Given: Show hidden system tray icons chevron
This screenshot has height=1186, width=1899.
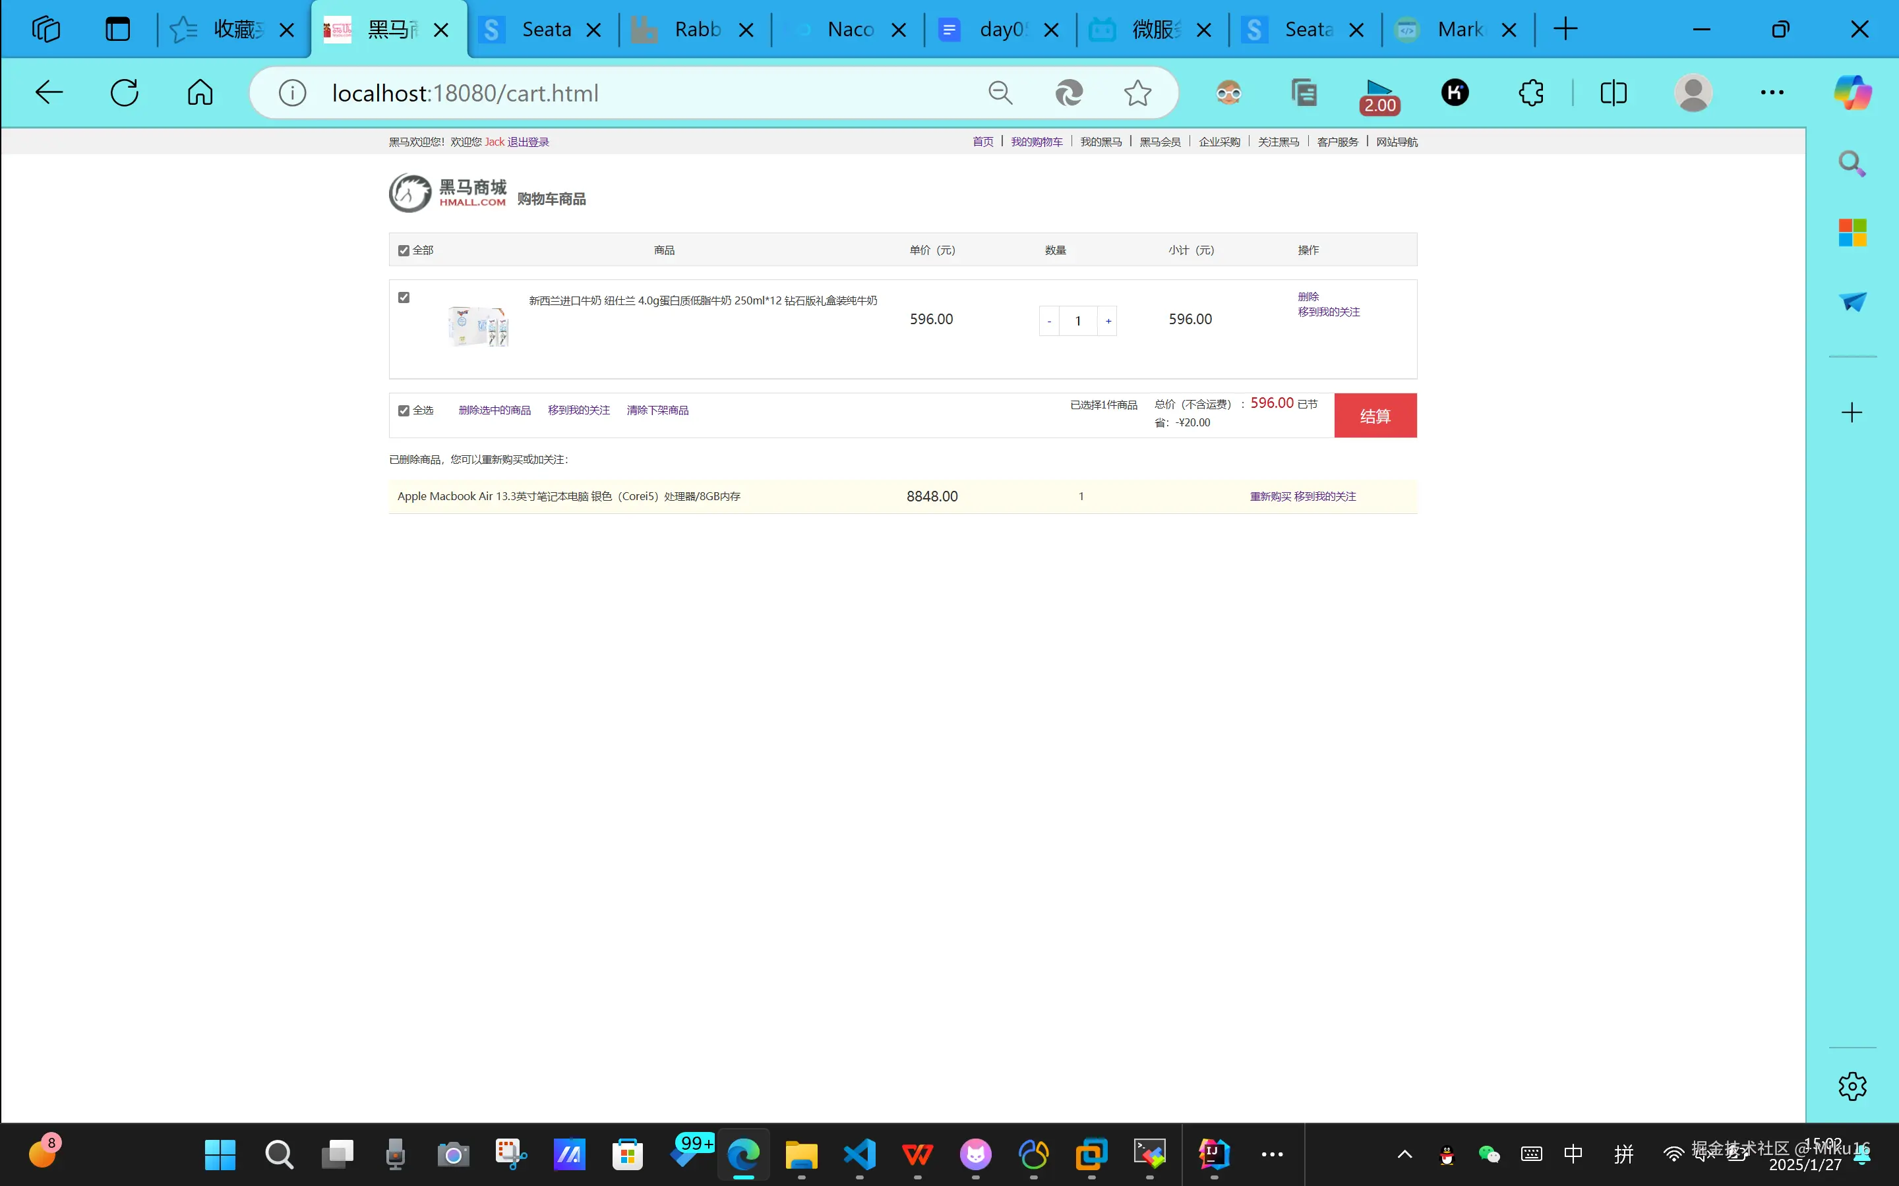Looking at the screenshot, I should pyautogui.click(x=1404, y=1154).
